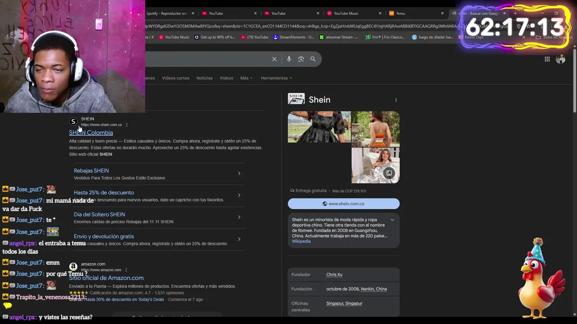Open the three-dot menu beside shein.com.co URL
This screenshot has height=324, width=577.
[127, 125]
